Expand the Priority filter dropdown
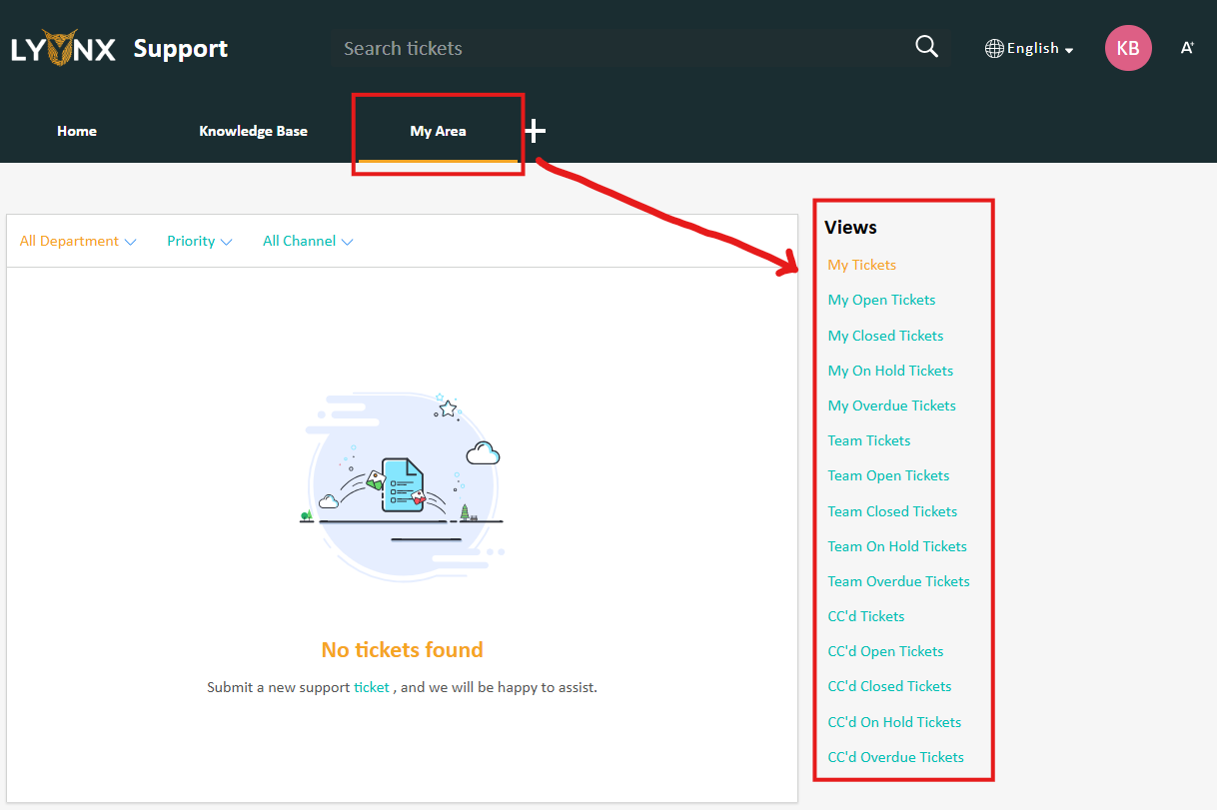Viewport: 1217px width, 810px height. 199,241
